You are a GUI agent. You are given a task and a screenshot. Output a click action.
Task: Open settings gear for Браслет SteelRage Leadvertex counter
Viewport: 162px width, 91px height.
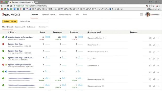(150, 65)
